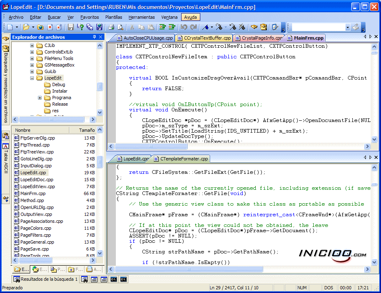Click the Next bookmark flag icon
The height and width of the screenshot is (293, 381).
click(x=219, y=27)
